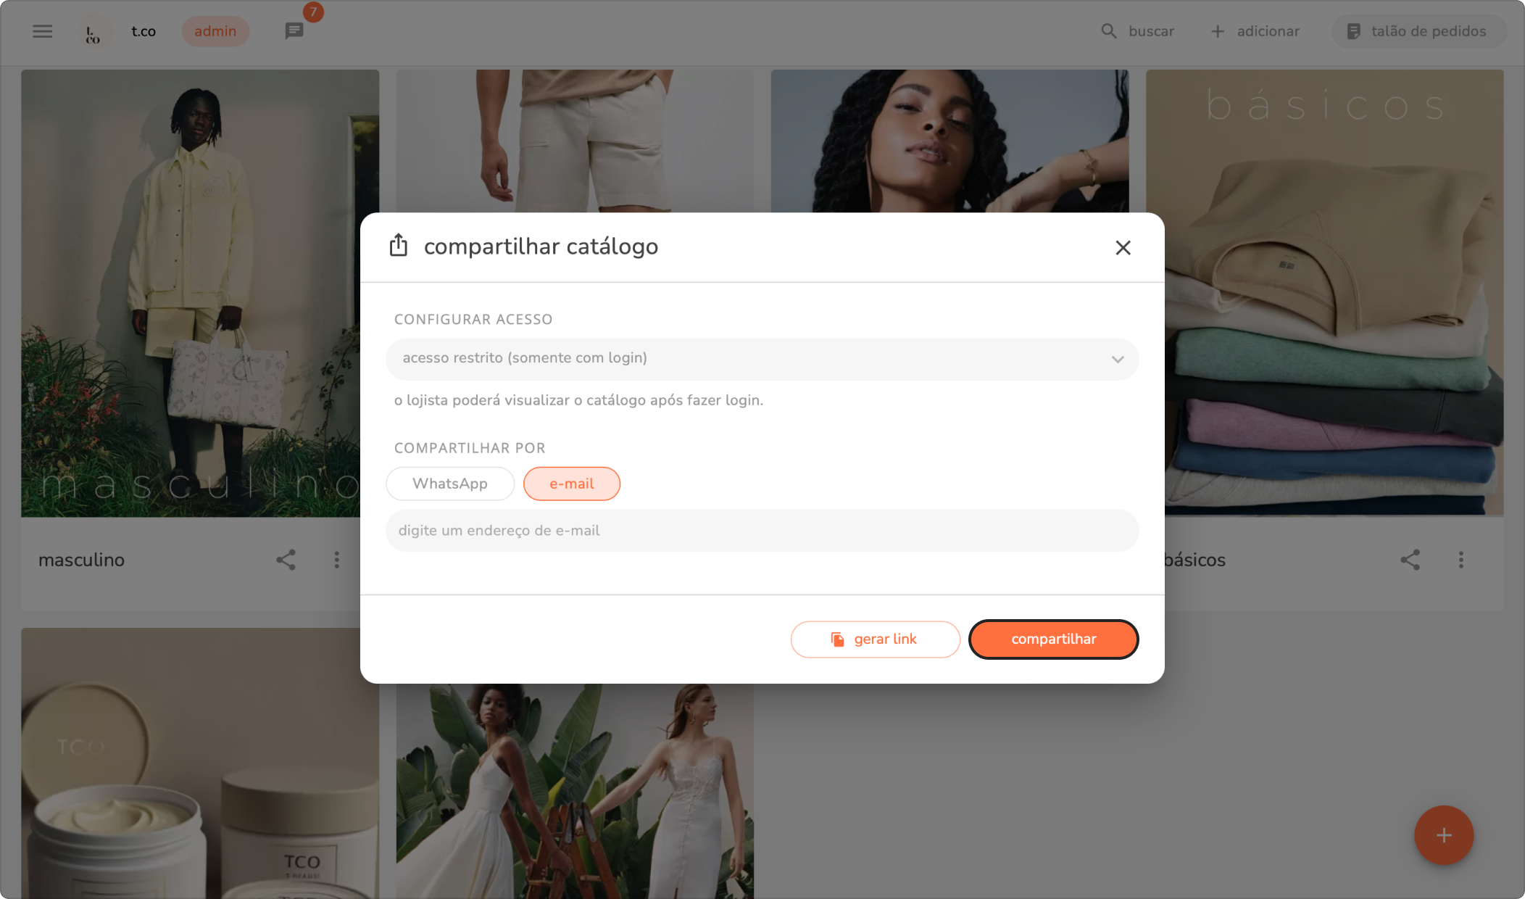This screenshot has width=1525, height=899.
Task: Click share icon on básicos catalog
Action: 1410,560
